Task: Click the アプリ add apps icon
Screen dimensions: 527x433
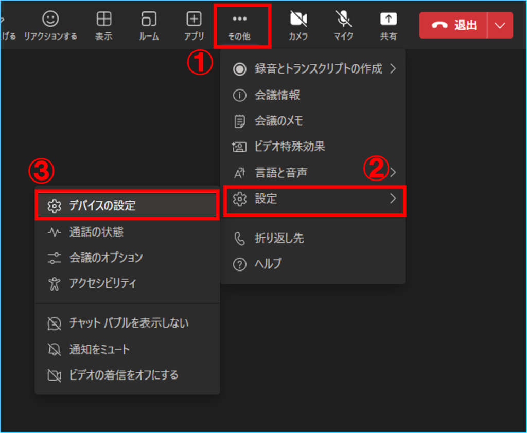Action: (x=194, y=20)
